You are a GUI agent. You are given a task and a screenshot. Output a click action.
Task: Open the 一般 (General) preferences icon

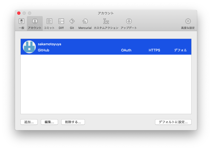click(21, 21)
